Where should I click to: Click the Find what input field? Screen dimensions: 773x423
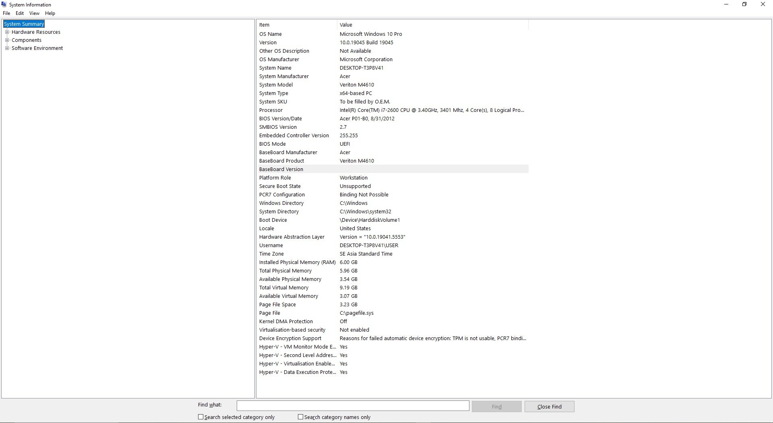353,406
